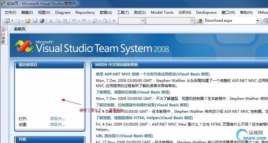The width and height of the screenshot is (268, 143).
Task: Click into the Download.aspx find box
Action: (x=230, y=20)
